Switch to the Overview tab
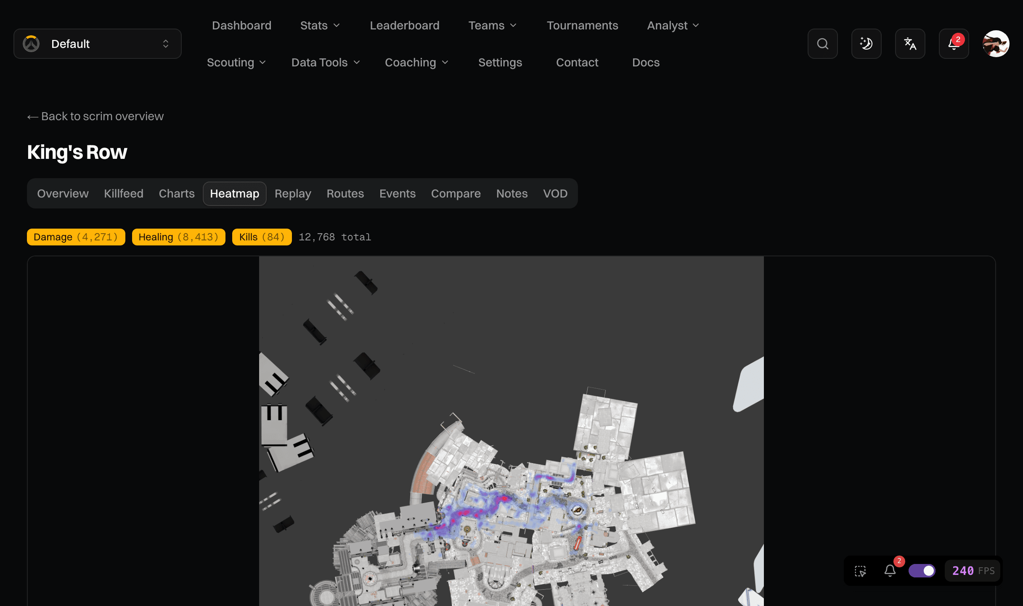 point(63,194)
